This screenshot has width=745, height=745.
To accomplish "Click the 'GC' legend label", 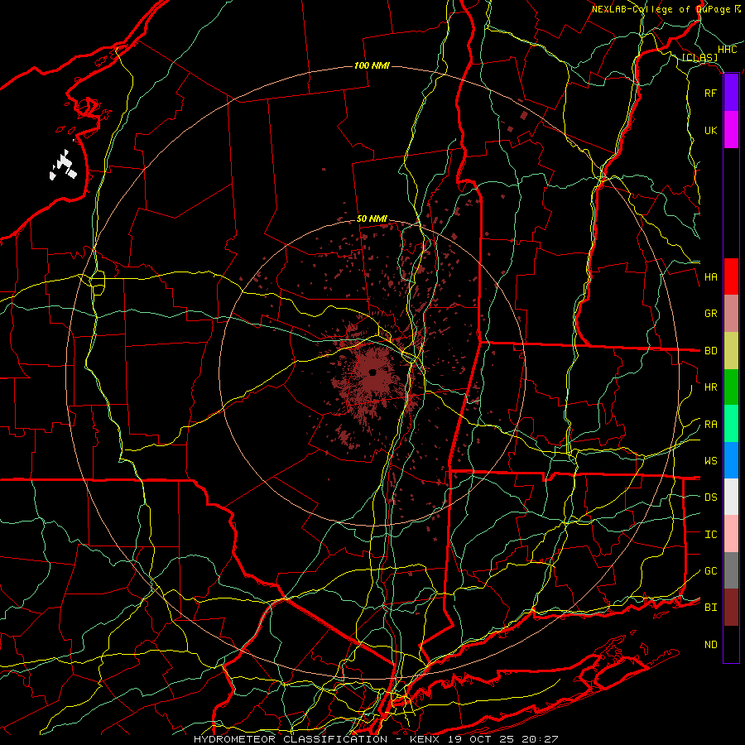I will point(710,571).
